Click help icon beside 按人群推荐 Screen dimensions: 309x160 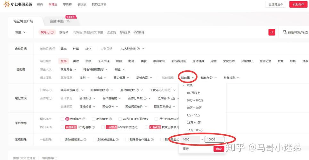click(138, 49)
